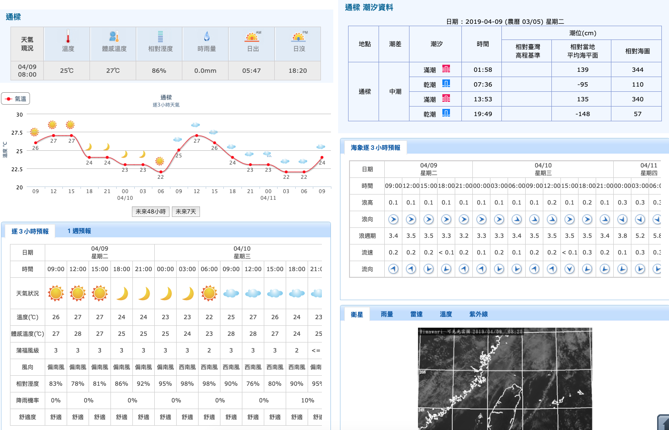Click the 滿潮 tide icon at 13:53
The height and width of the screenshot is (430, 669).
coord(446,98)
